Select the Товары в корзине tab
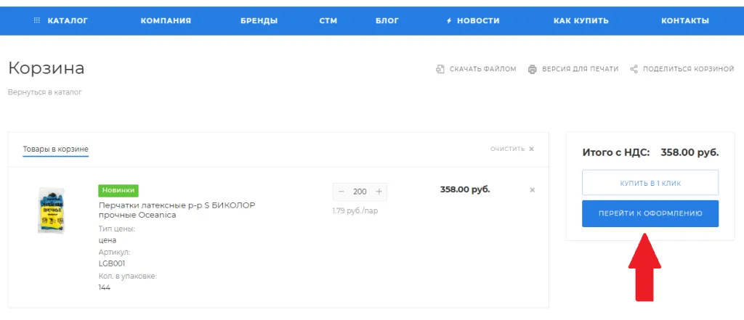This screenshot has width=744, height=320. pos(55,149)
